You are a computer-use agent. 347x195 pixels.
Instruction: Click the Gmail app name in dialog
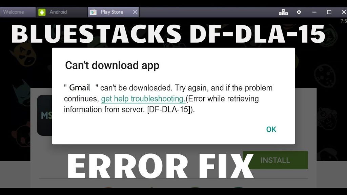point(80,88)
